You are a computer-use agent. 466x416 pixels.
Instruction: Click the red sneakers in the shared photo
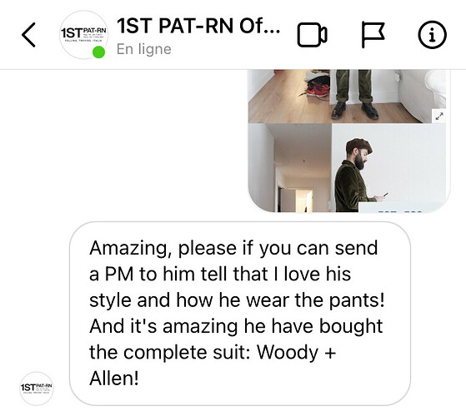pos(318,90)
